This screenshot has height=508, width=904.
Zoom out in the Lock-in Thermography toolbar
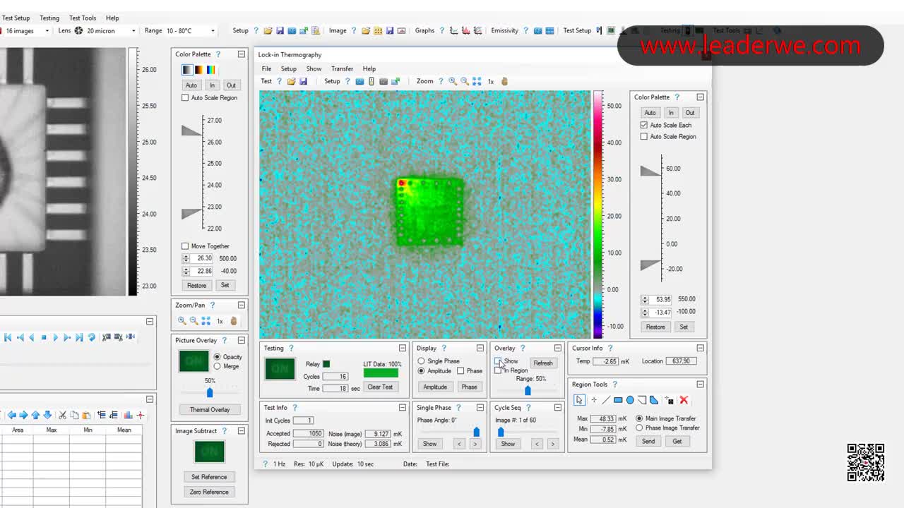[x=465, y=81]
